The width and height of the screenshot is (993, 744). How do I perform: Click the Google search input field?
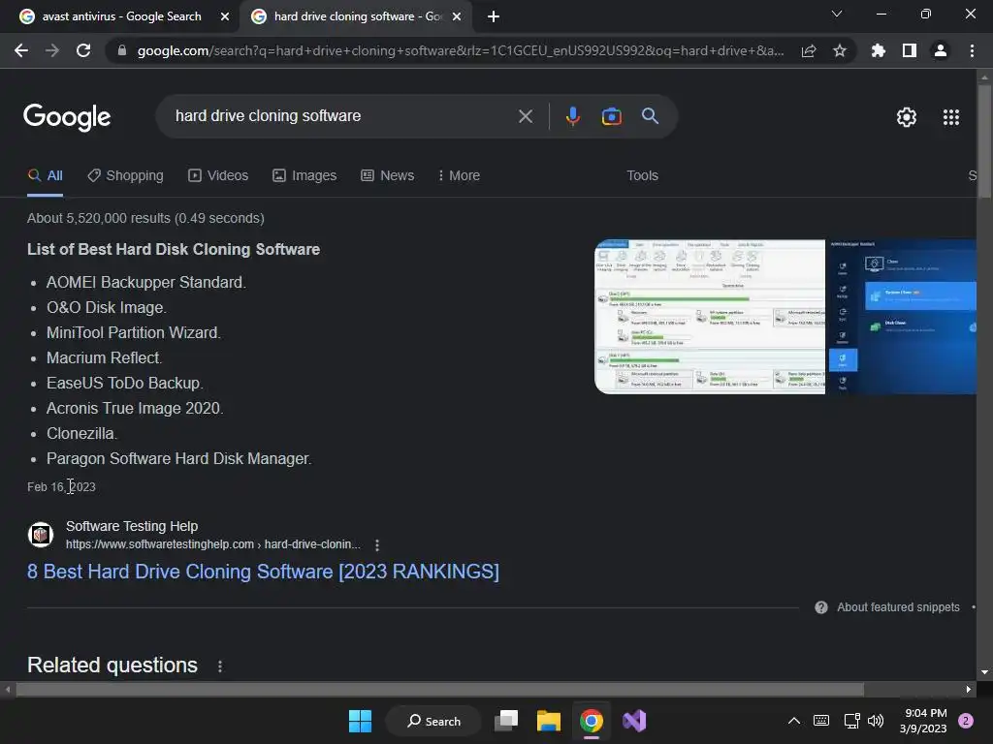342,116
